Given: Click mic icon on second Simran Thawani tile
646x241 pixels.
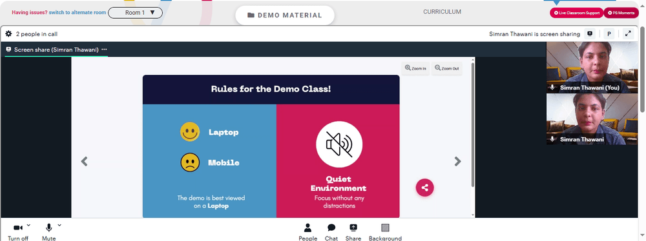Looking at the screenshot, I should pyautogui.click(x=552, y=139).
